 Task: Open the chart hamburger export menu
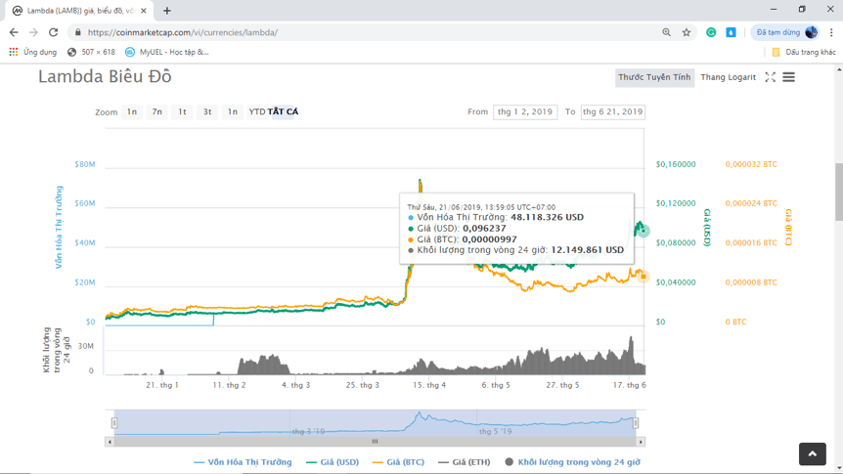[x=788, y=77]
